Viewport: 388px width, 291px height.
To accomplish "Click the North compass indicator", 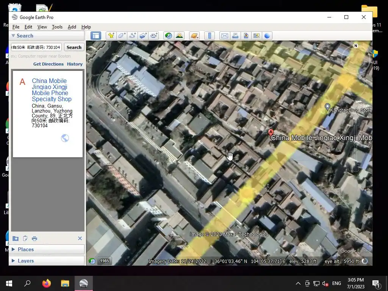I will pos(356,45).
